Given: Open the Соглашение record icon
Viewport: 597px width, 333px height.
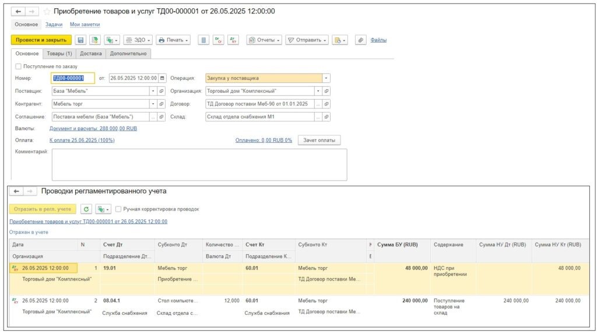Looking at the screenshot, I should coord(161,117).
